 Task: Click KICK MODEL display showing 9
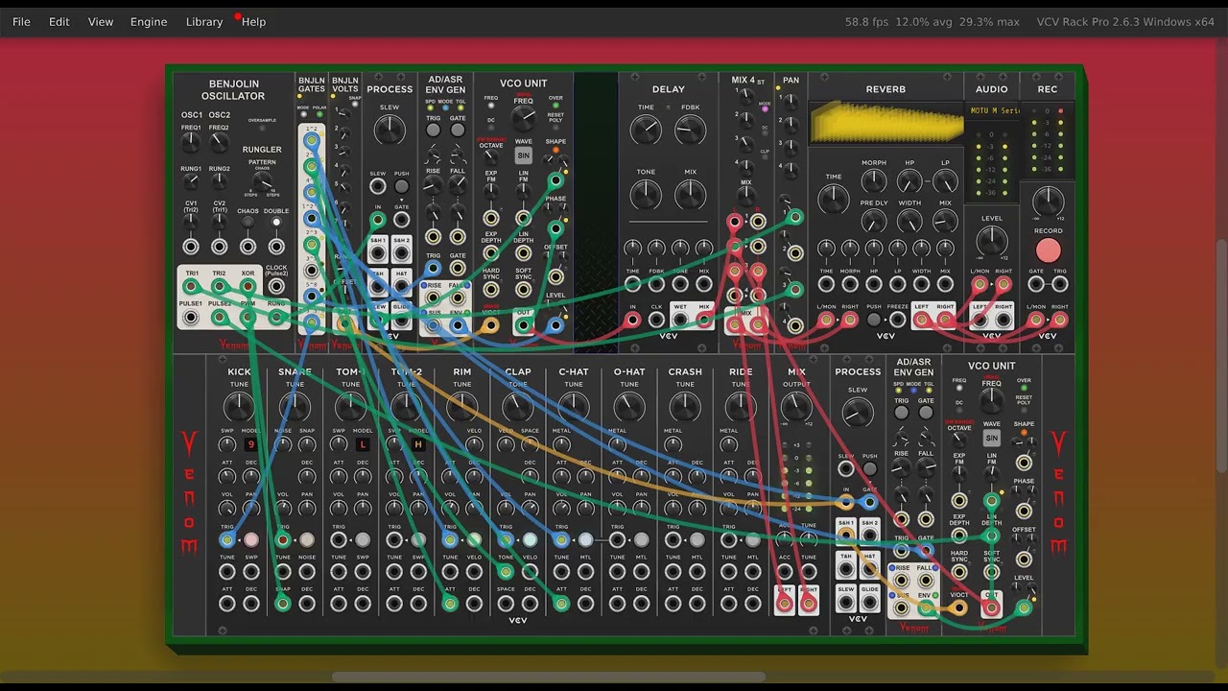pyautogui.click(x=251, y=444)
